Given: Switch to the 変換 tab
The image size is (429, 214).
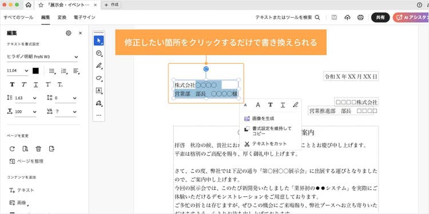Looking at the screenshot, I should coord(62,18).
